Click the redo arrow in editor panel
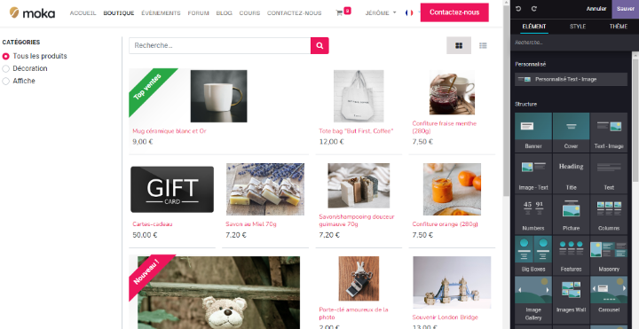Viewport: 639px width, 329px height. [534, 9]
